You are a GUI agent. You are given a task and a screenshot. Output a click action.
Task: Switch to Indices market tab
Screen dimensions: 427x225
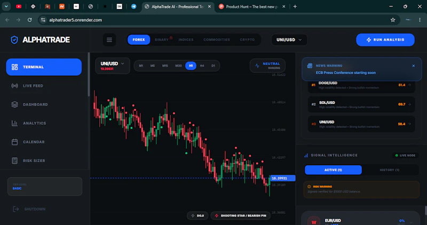[186, 40]
